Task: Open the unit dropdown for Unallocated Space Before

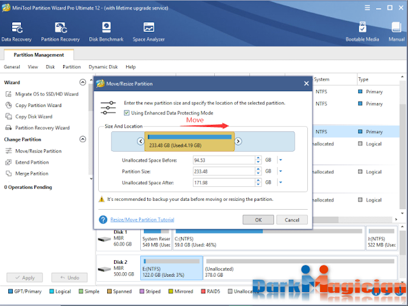Action: 280,160
